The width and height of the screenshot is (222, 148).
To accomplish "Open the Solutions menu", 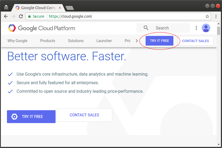I will 76,41.
